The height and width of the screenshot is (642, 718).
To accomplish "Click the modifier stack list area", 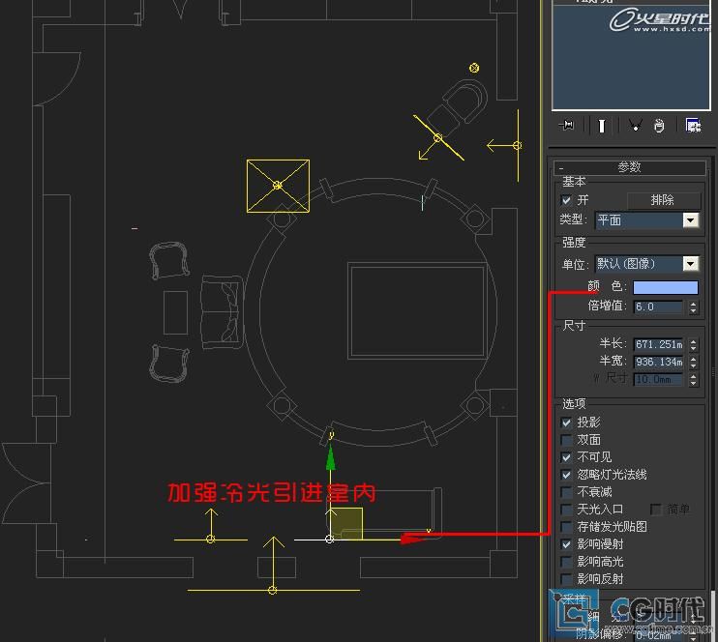I will click(x=631, y=57).
